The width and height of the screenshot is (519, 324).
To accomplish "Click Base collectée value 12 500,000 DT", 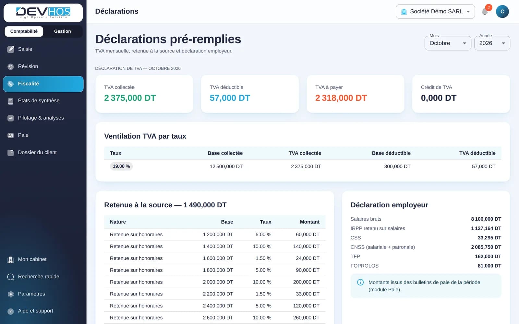I will coord(226,167).
